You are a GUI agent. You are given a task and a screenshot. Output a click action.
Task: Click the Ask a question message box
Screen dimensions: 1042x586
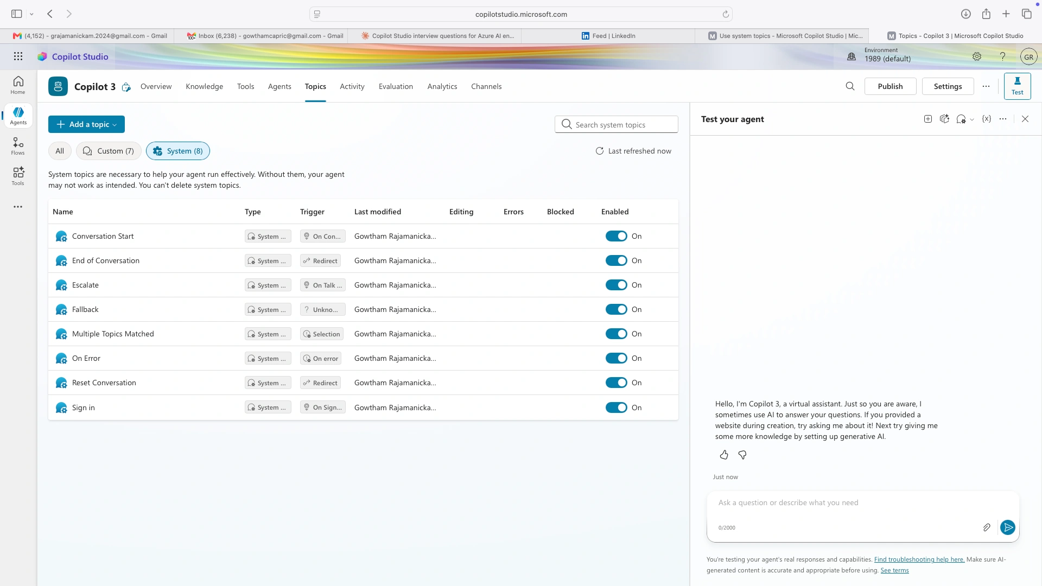[x=863, y=503]
